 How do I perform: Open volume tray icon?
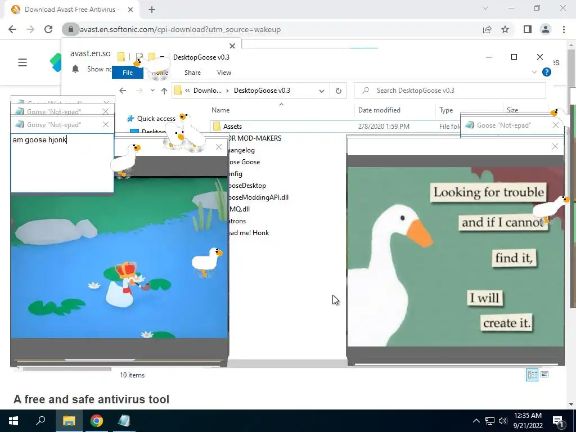pyautogui.click(x=503, y=421)
